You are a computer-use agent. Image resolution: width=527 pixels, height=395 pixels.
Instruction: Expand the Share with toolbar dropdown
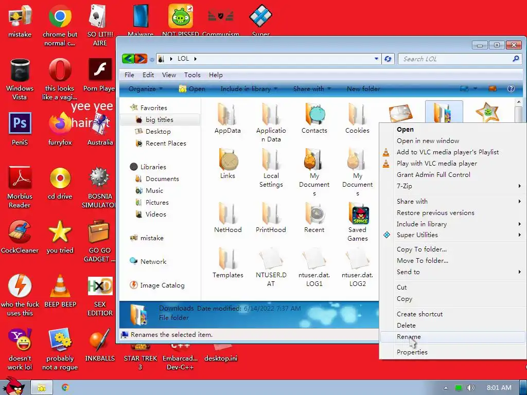[x=312, y=88]
